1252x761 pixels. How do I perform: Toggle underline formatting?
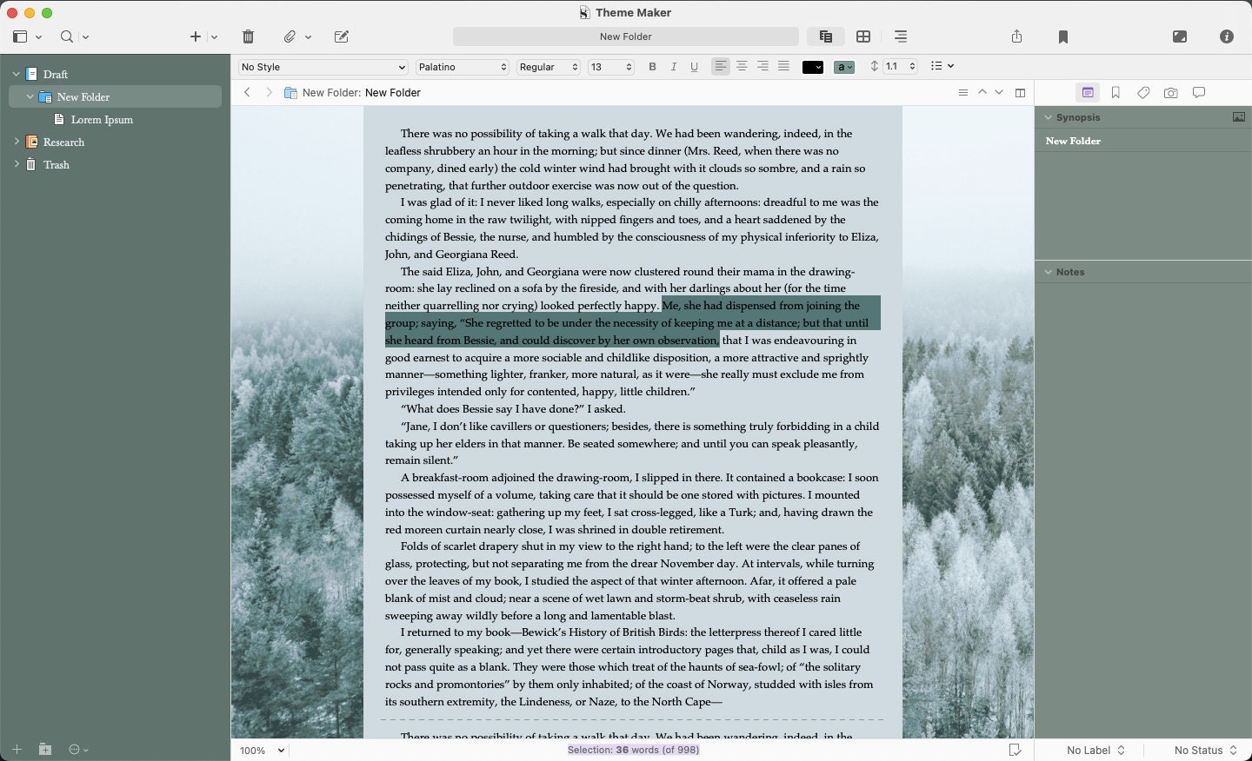[694, 66]
